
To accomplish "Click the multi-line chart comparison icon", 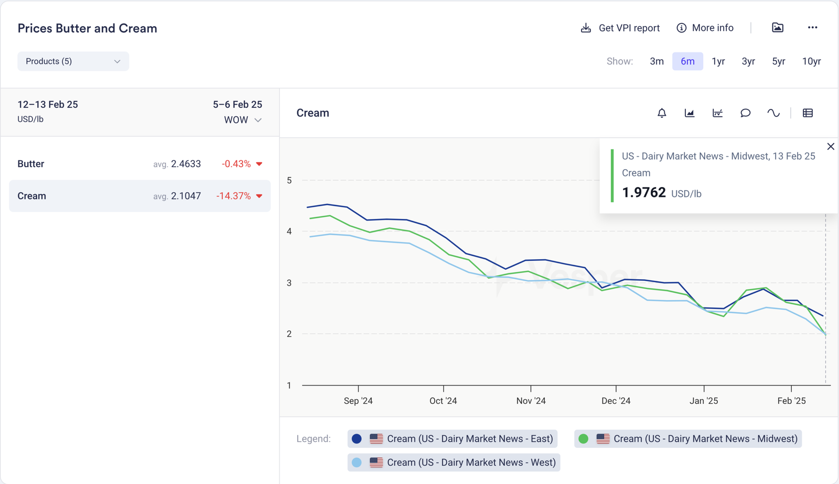I will point(717,113).
